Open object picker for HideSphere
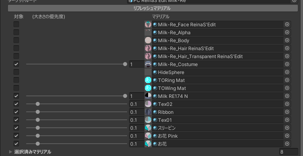 click(x=287, y=72)
